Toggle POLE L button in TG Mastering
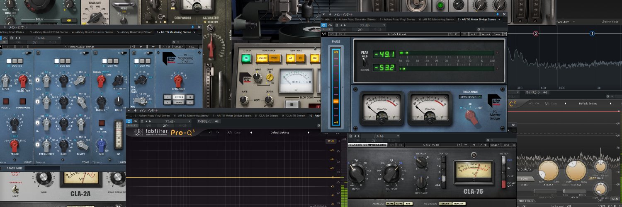The width and height of the screenshot is (622, 207). pos(6,101)
